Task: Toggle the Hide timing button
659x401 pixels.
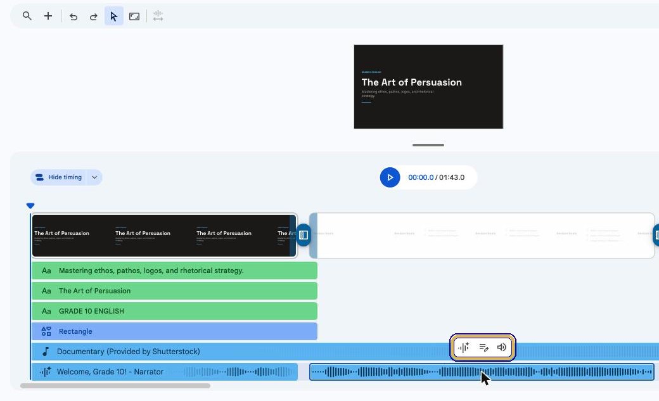Action: click(x=58, y=177)
